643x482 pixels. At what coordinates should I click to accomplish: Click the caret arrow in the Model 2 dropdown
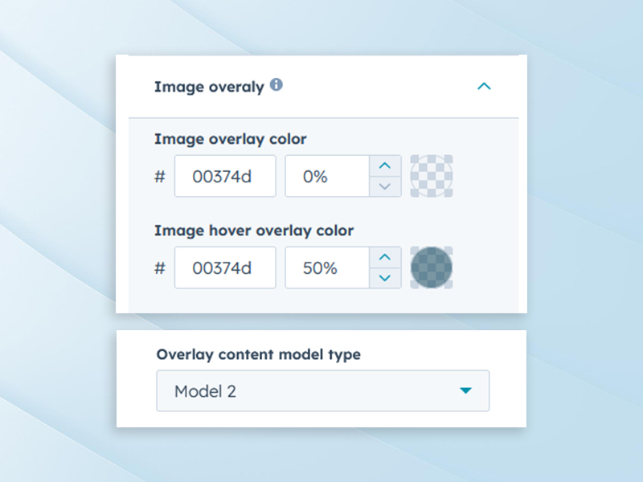[x=465, y=391]
